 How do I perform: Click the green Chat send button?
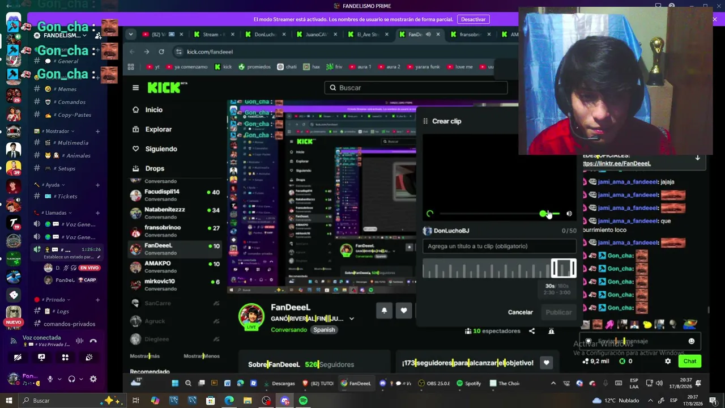tap(689, 361)
